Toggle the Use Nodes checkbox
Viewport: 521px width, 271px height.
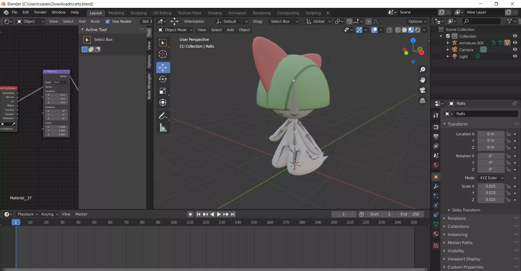tap(108, 21)
